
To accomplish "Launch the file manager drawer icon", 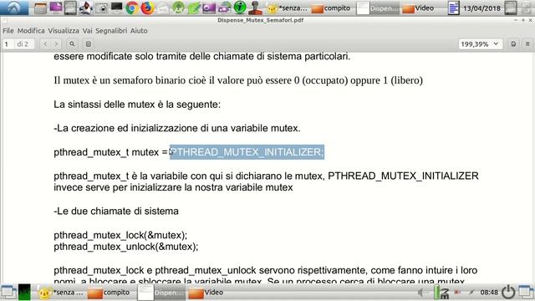I will click(x=40, y=8).
